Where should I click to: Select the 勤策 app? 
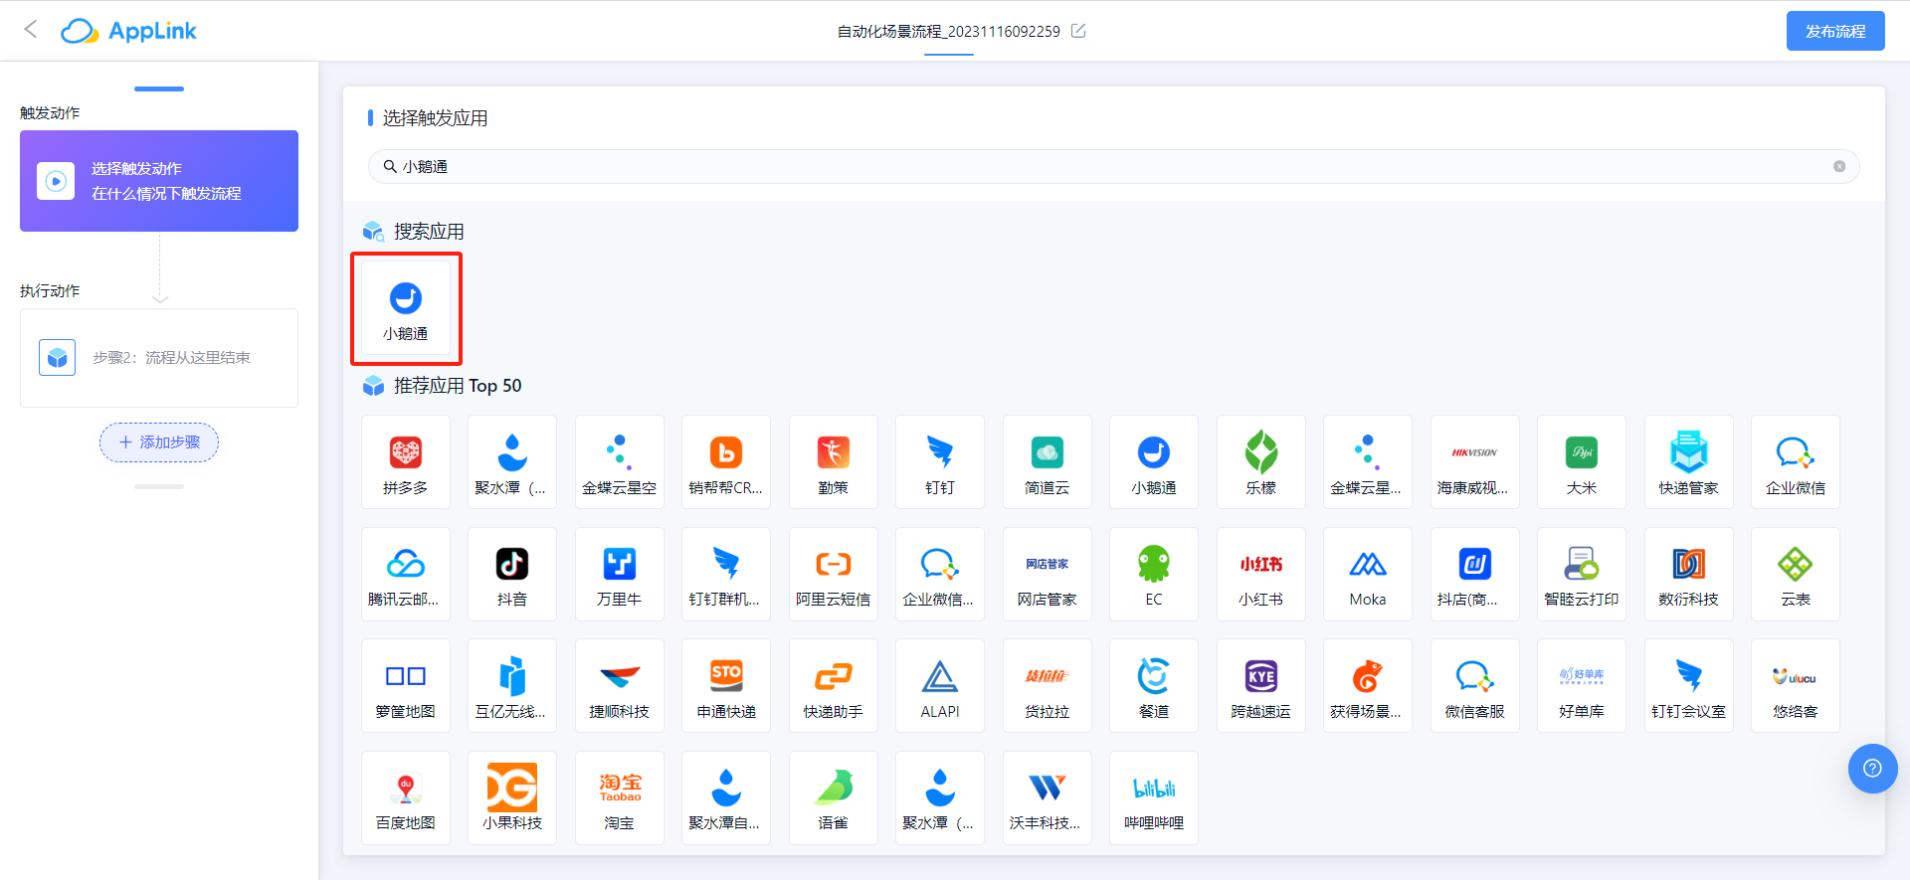(834, 462)
